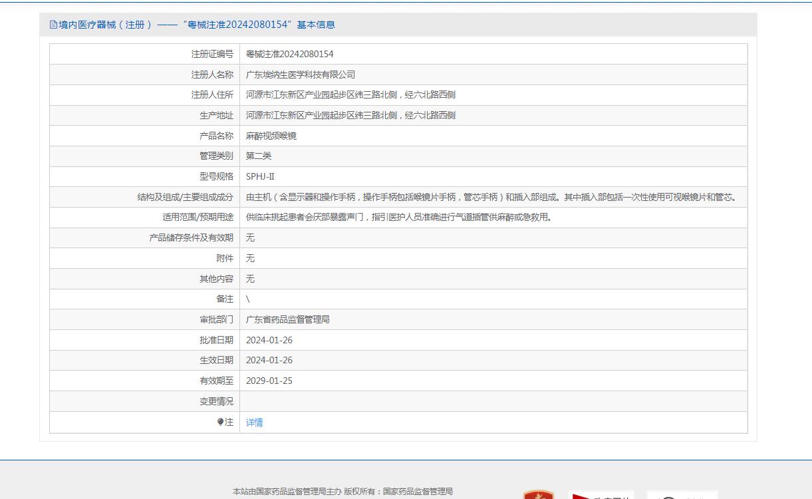Click the 无 value in 产品储存条件及有效期 row
The height and width of the screenshot is (499, 812).
point(250,238)
